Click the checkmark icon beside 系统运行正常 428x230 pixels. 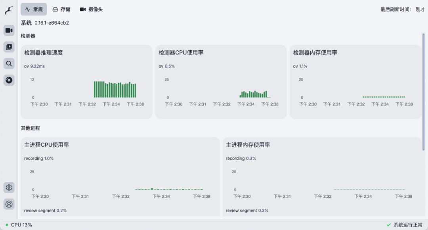(389, 225)
